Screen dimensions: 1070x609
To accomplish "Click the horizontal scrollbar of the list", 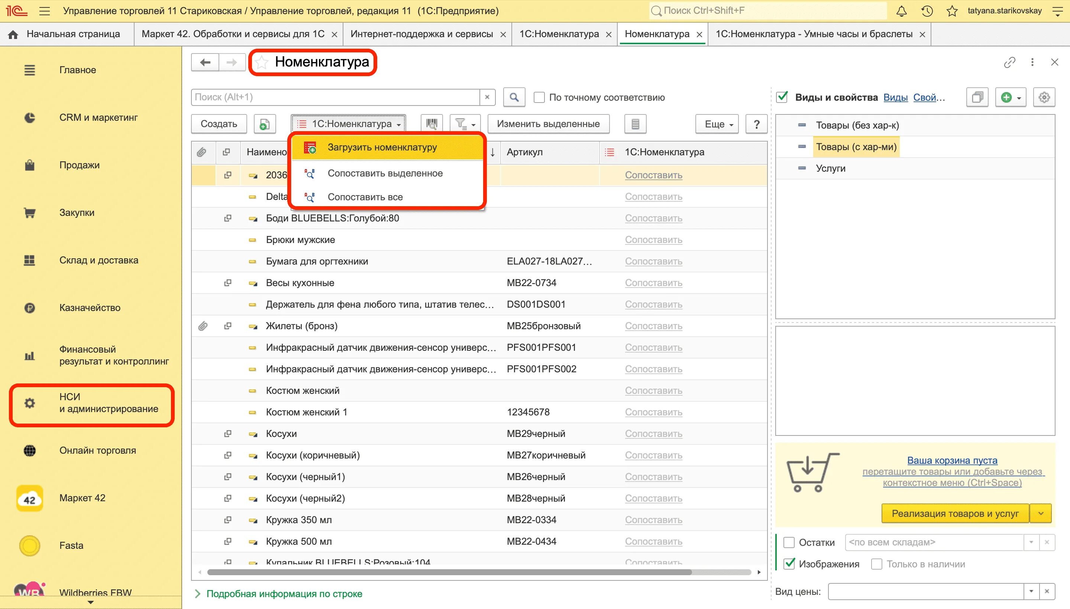I will pos(449,572).
